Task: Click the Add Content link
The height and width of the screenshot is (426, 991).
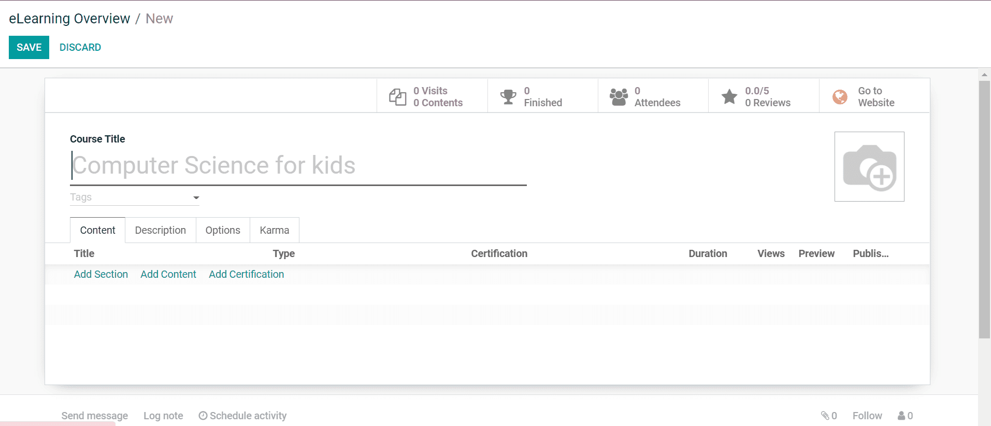Action: [168, 274]
